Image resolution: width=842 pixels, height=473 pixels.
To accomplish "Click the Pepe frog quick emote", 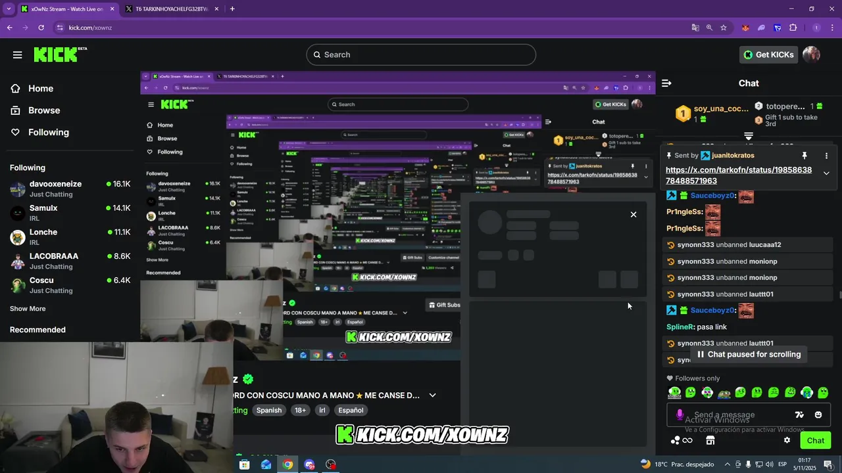I will (x=724, y=393).
